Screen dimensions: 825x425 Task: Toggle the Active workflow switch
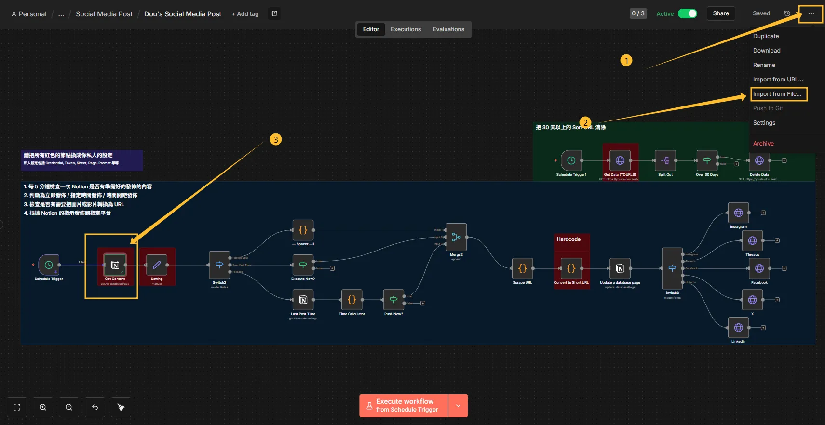click(x=687, y=13)
